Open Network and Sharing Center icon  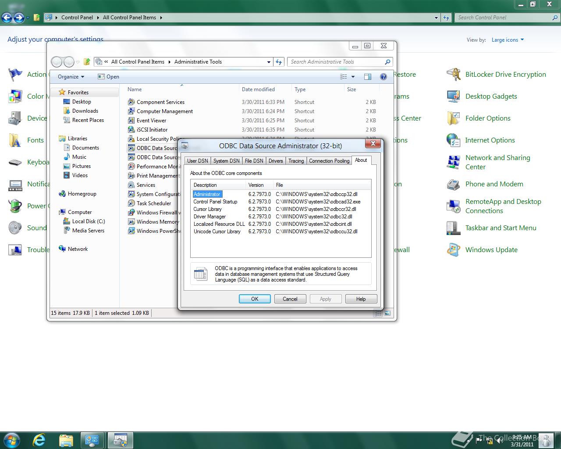click(x=453, y=162)
